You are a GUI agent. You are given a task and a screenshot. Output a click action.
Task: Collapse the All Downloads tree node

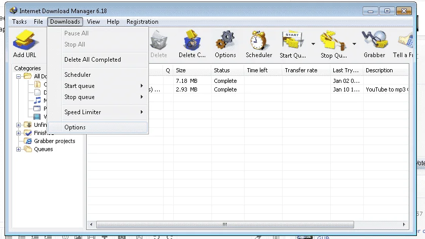point(18,76)
